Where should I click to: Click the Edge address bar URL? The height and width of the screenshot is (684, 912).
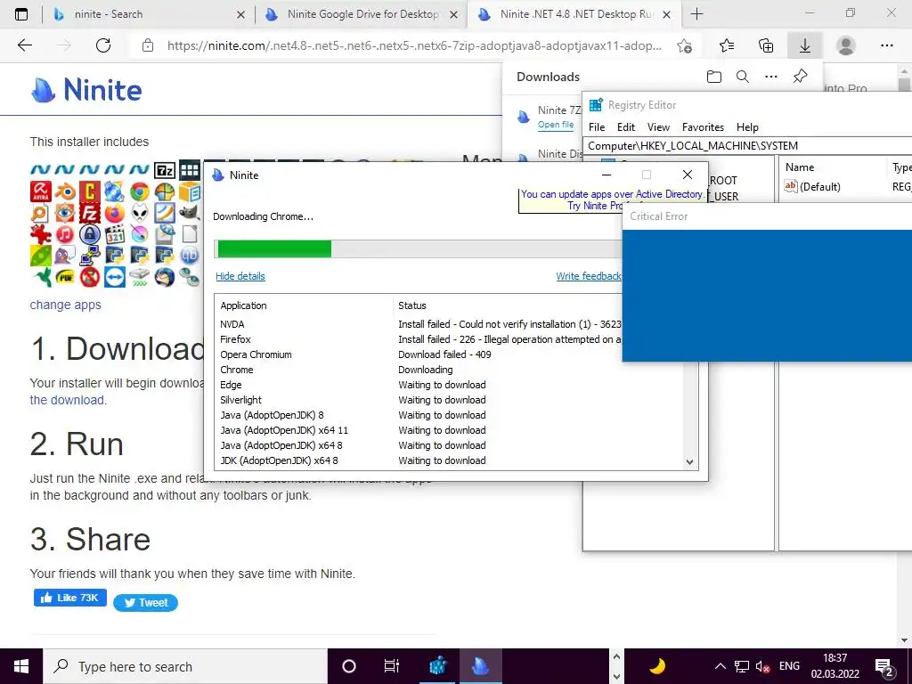pos(414,46)
